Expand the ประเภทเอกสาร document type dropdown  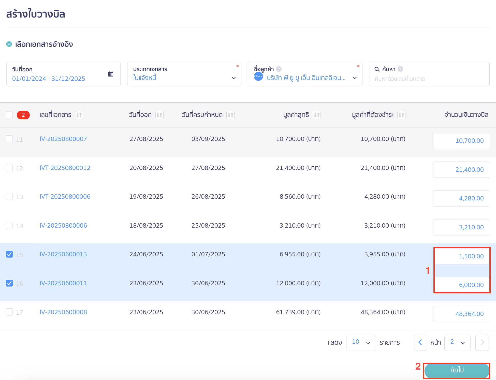click(x=234, y=78)
